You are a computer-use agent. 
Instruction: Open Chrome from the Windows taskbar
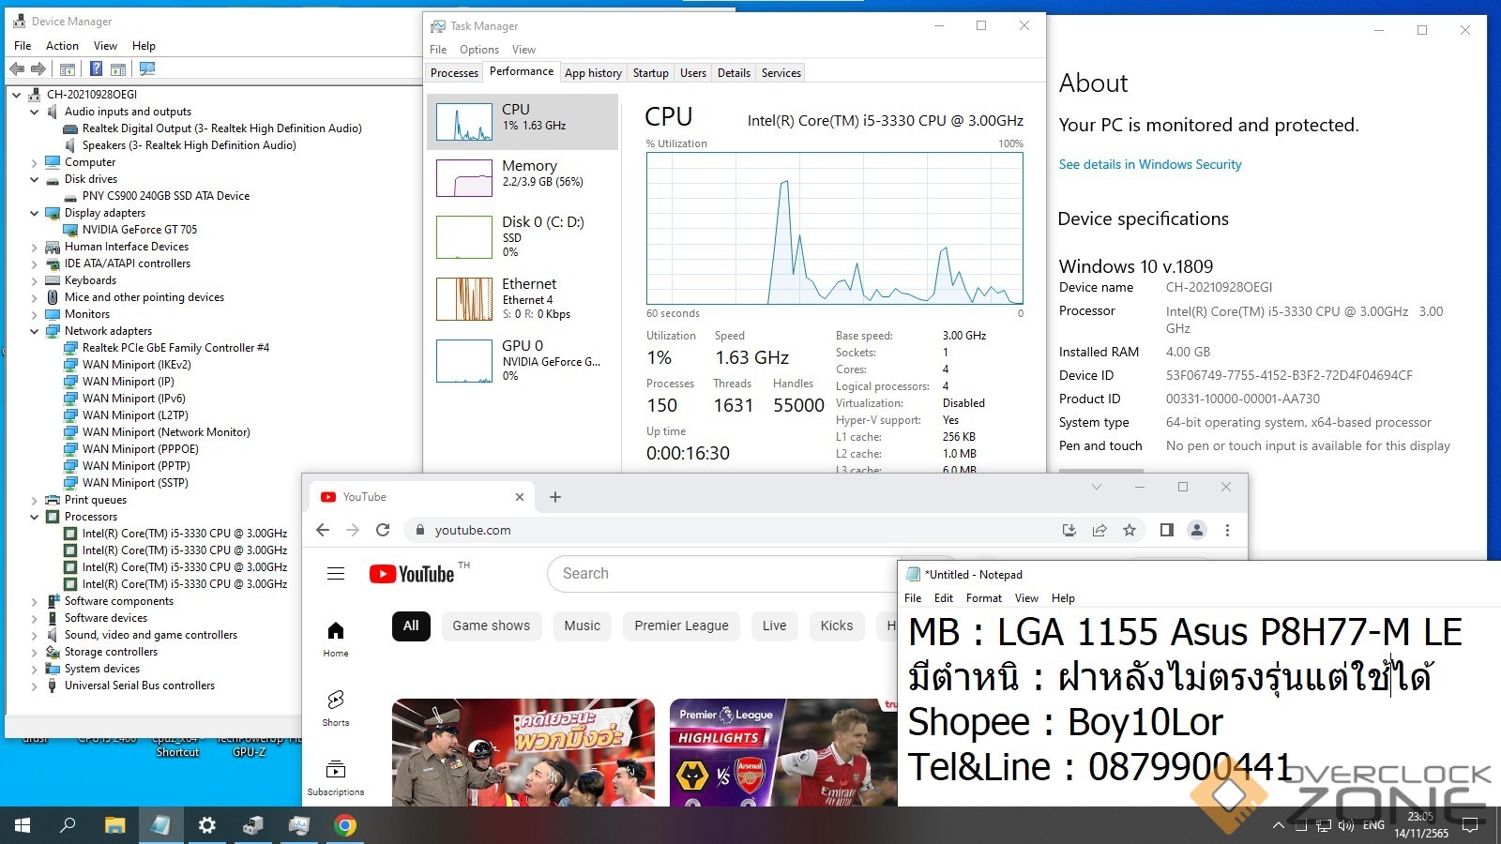(345, 825)
